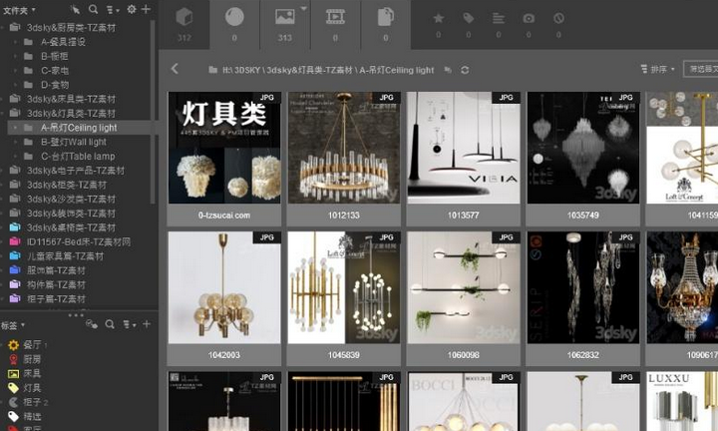The width and height of the screenshot is (718, 431).
Task: Switch to the materials sphere tab
Action: point(234,25)
